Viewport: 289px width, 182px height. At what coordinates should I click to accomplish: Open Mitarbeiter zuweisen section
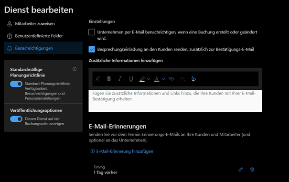tap(43, 24)
